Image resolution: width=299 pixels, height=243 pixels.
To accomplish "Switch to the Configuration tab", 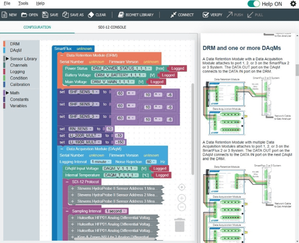I will point(37,27).
